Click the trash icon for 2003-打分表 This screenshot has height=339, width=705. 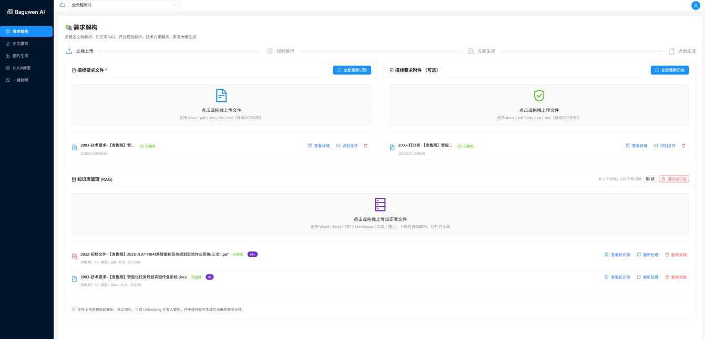point(683,146)
